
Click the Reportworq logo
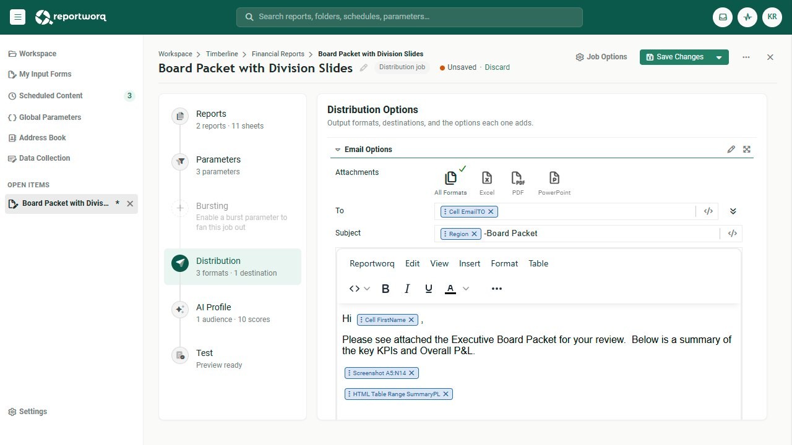click(x=71, y=17)
